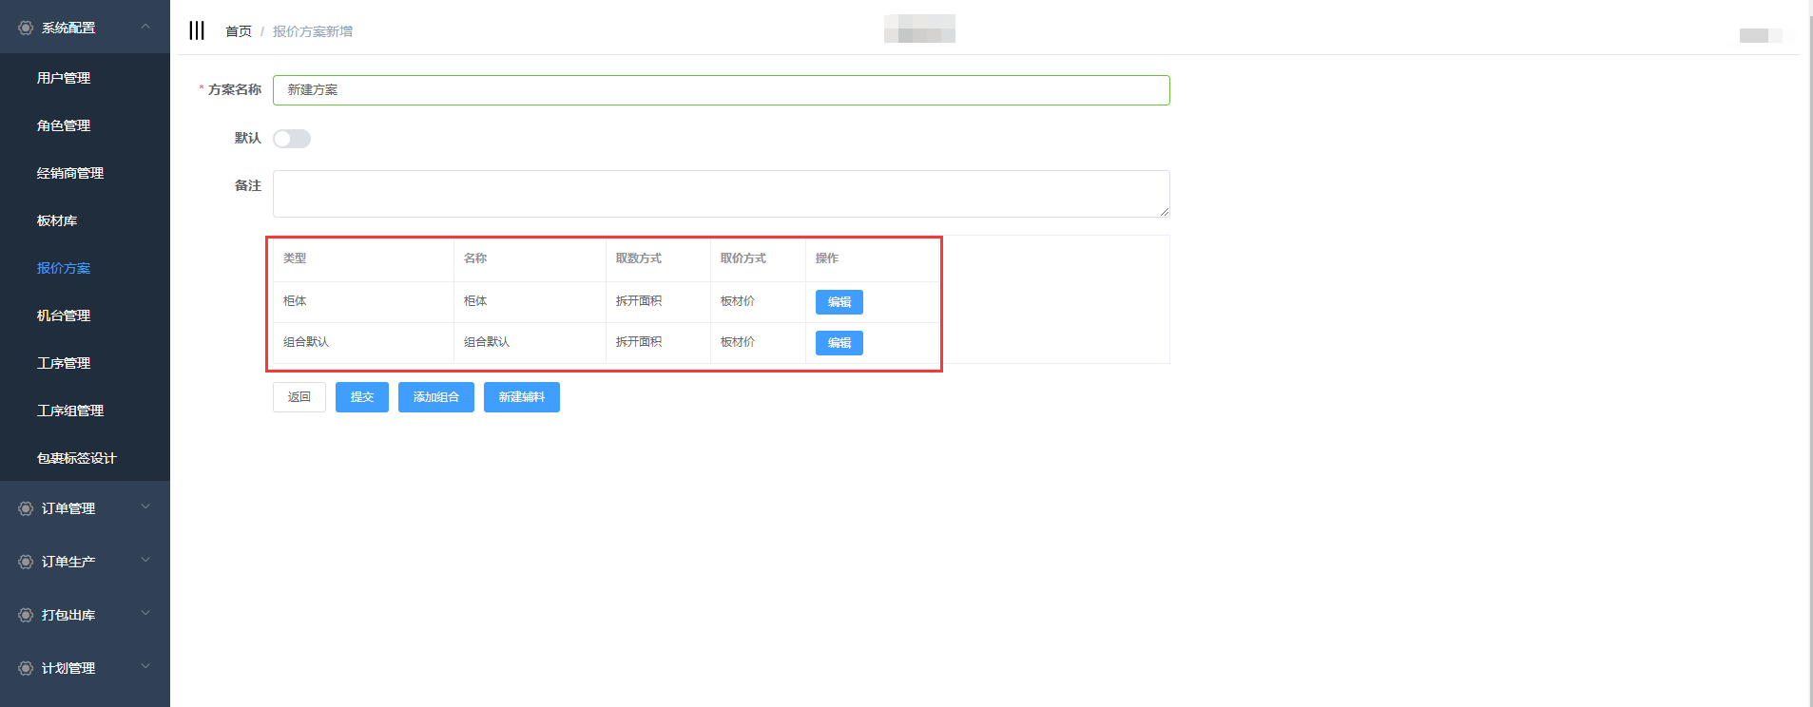Click the 首页 breadcrumb link
This screenshot has height=707, width=1813.
point(238,31)
